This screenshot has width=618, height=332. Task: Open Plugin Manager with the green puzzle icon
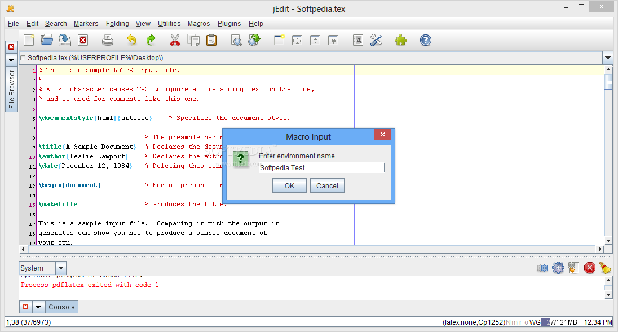(x=401, y=40)
